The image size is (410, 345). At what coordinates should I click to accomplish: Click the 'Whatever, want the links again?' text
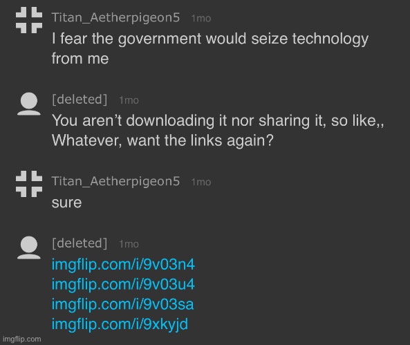point(162,140)
